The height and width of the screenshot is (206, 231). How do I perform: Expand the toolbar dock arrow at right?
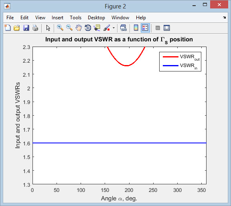[x=224, y=17]
